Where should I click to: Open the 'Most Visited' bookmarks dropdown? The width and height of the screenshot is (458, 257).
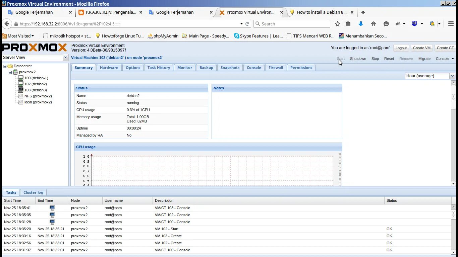[18, 36]
